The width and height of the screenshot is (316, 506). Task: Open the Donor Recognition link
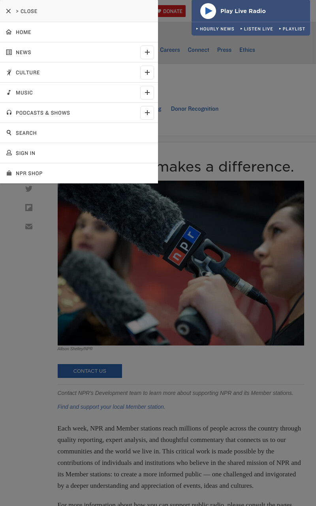coord(195,109)
